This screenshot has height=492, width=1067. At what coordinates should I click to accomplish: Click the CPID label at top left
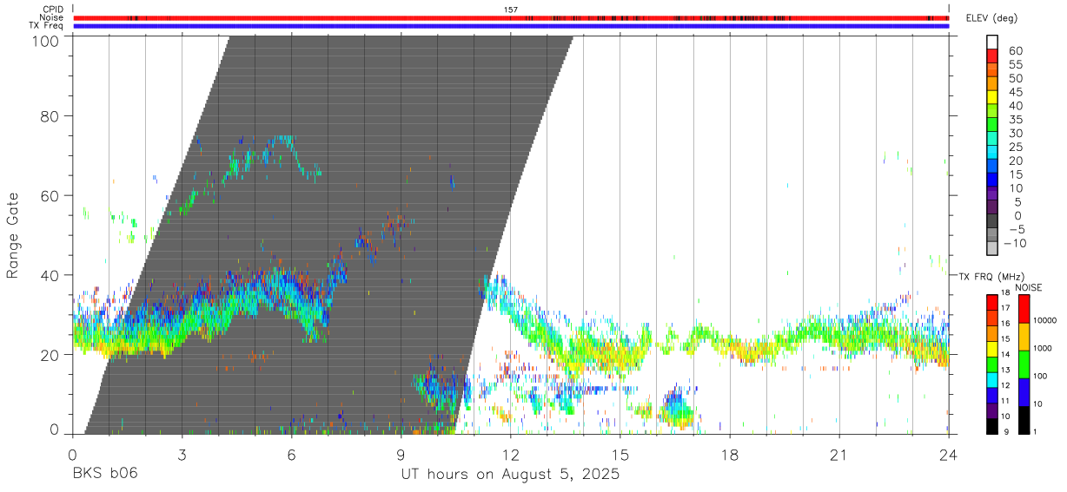pos(53,10)
